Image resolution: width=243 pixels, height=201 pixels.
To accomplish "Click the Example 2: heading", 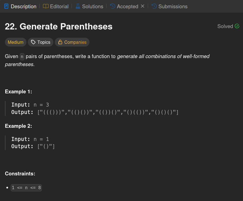I will pos(18,126).
